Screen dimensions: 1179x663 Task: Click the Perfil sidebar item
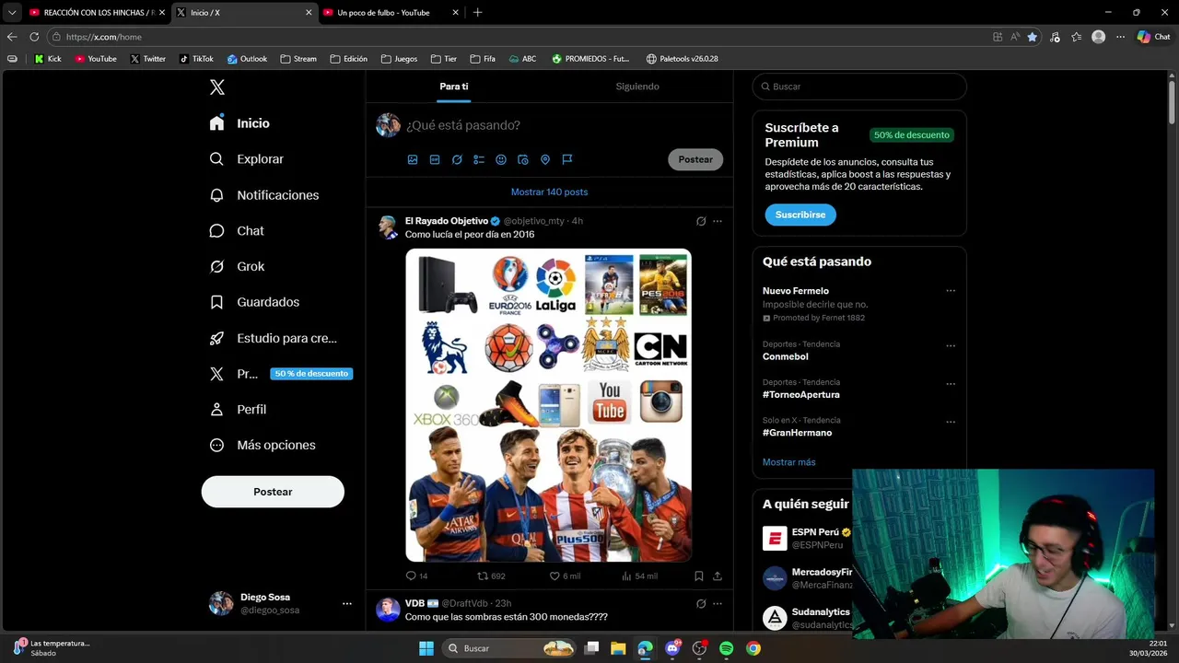pyautogui.click(x=238, y=410)
